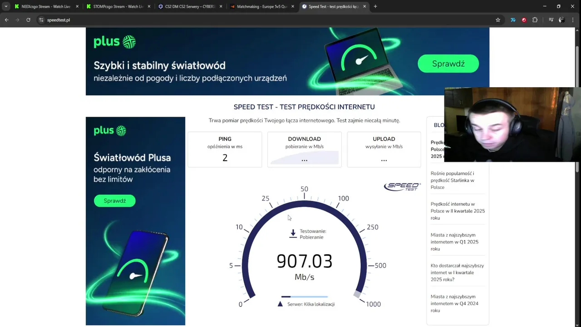The image size is (581, 327).
Task: Click the Testowanie: Pobieranie status text
Action: 313,234
